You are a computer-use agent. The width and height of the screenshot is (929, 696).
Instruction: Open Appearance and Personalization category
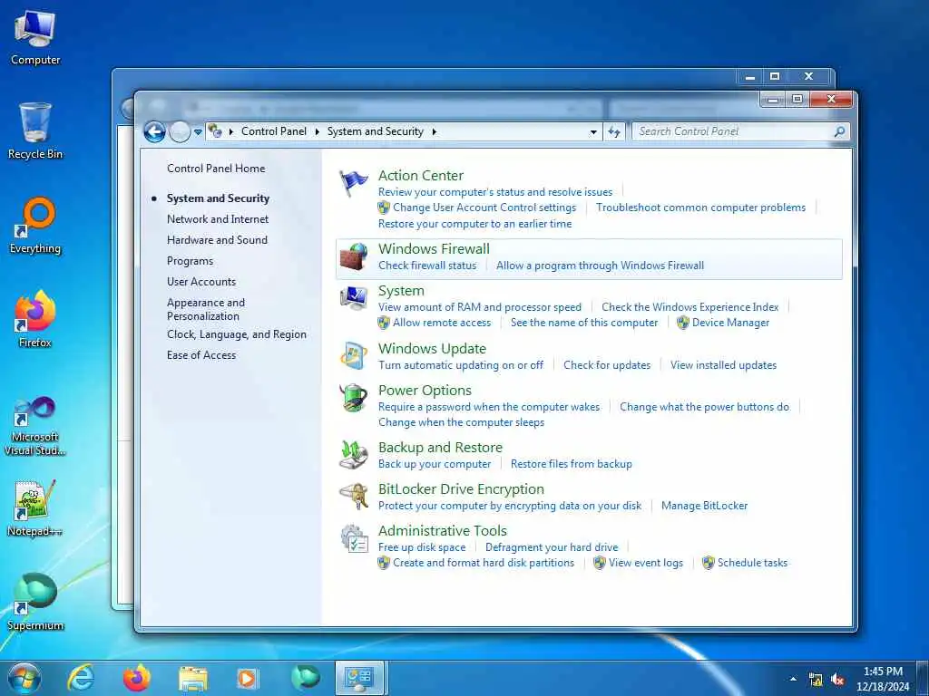(x=206, y=309)
